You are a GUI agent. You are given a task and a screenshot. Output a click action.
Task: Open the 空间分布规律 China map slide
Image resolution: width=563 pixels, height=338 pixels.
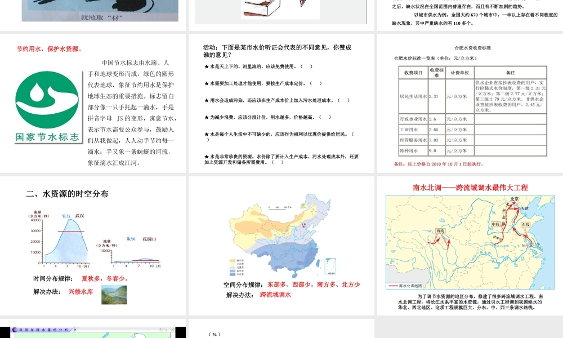click(281, 246)
